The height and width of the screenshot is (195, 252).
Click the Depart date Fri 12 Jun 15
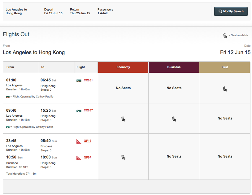click(x=53, y=13)
